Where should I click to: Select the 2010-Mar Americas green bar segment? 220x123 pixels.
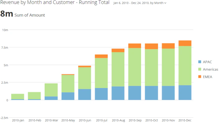pos(51,90)
